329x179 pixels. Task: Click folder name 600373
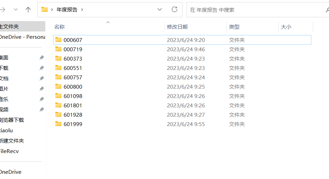click(x=73, y=59)
